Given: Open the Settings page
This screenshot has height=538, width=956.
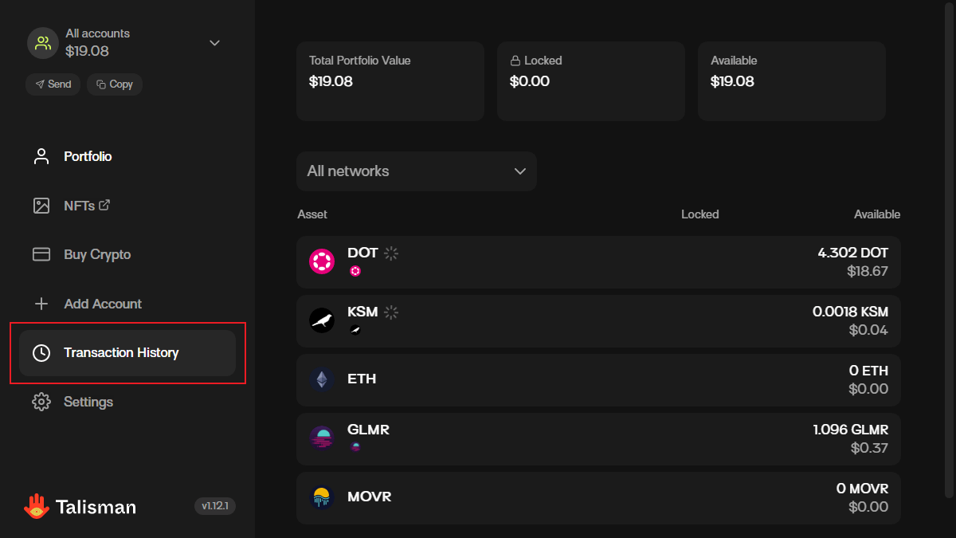Looking at the screenshot, I should tap(88, 402).
